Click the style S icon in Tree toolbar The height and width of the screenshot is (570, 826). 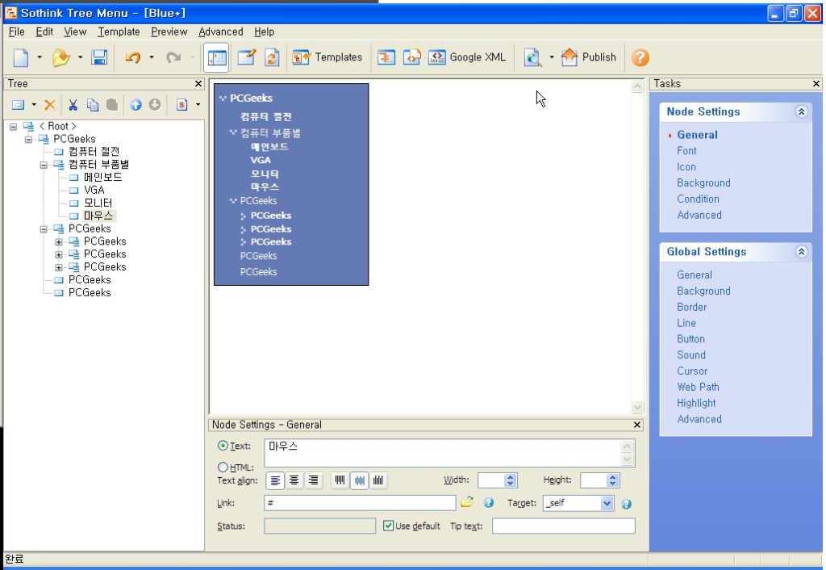click(x=181, y=105)
